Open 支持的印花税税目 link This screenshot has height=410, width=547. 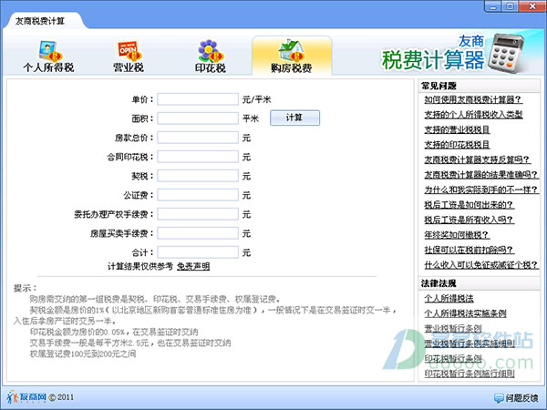457,145
